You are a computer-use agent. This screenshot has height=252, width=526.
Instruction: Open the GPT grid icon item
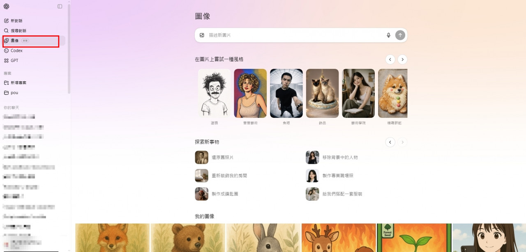14,60
